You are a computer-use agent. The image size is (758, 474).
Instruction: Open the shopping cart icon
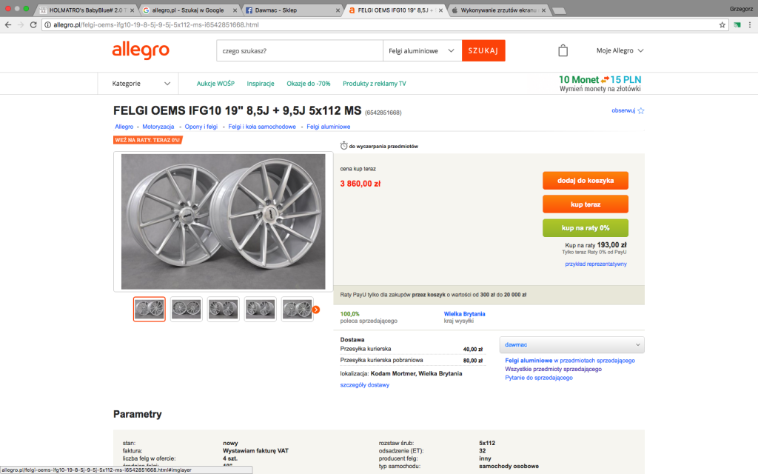click(x=563, y=51)
